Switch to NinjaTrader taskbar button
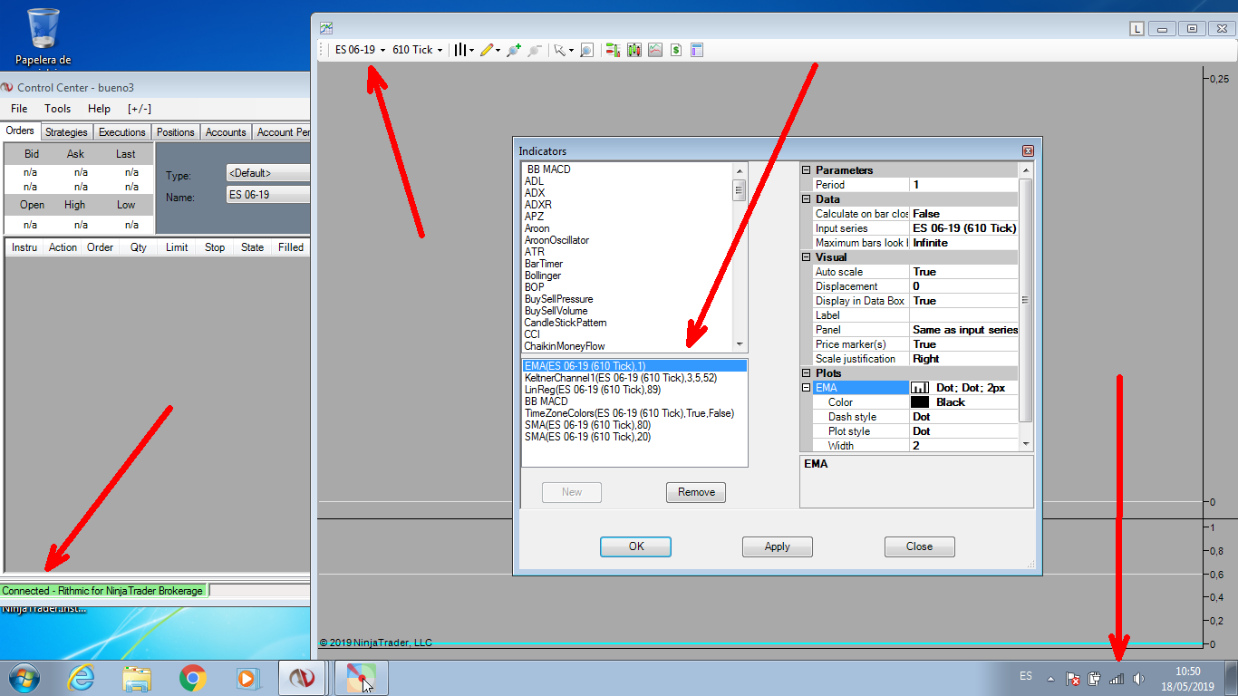The height and width of the screenshot is (696, 1238). [x=304, y=678]
